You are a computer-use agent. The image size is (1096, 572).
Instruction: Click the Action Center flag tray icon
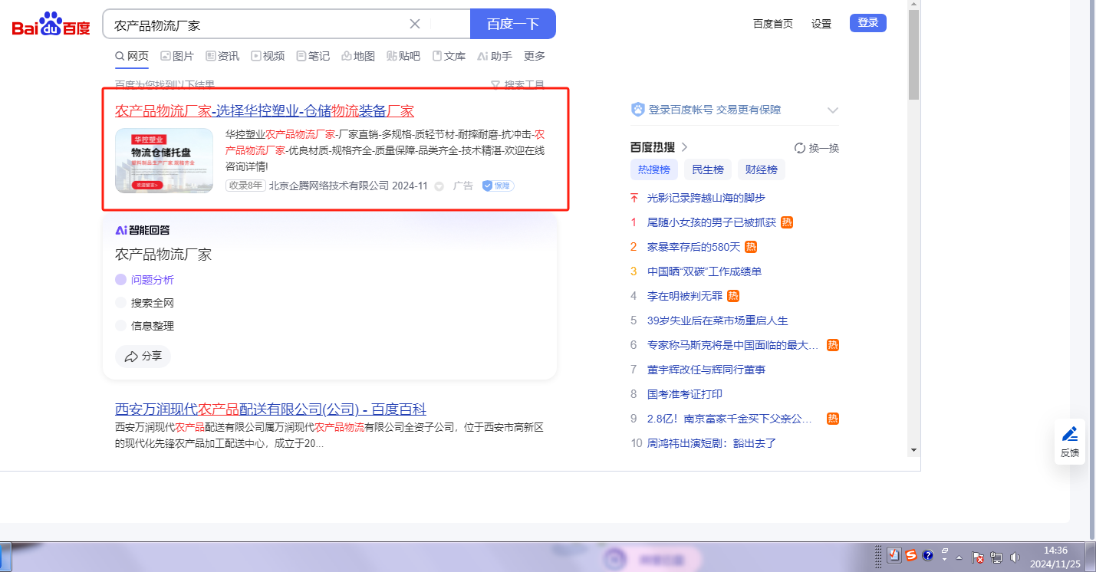(x=977, y=557)
